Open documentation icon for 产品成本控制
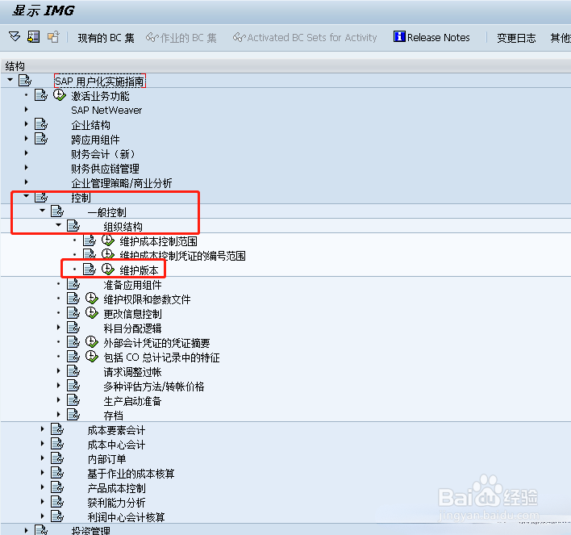 [x=57, y=487]
